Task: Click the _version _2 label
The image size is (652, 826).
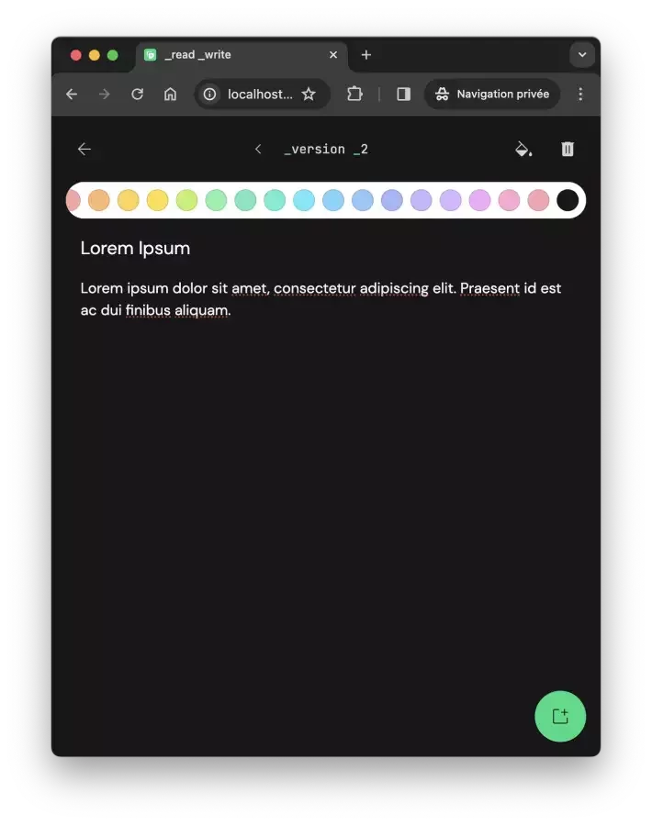Action: [326, 149]
